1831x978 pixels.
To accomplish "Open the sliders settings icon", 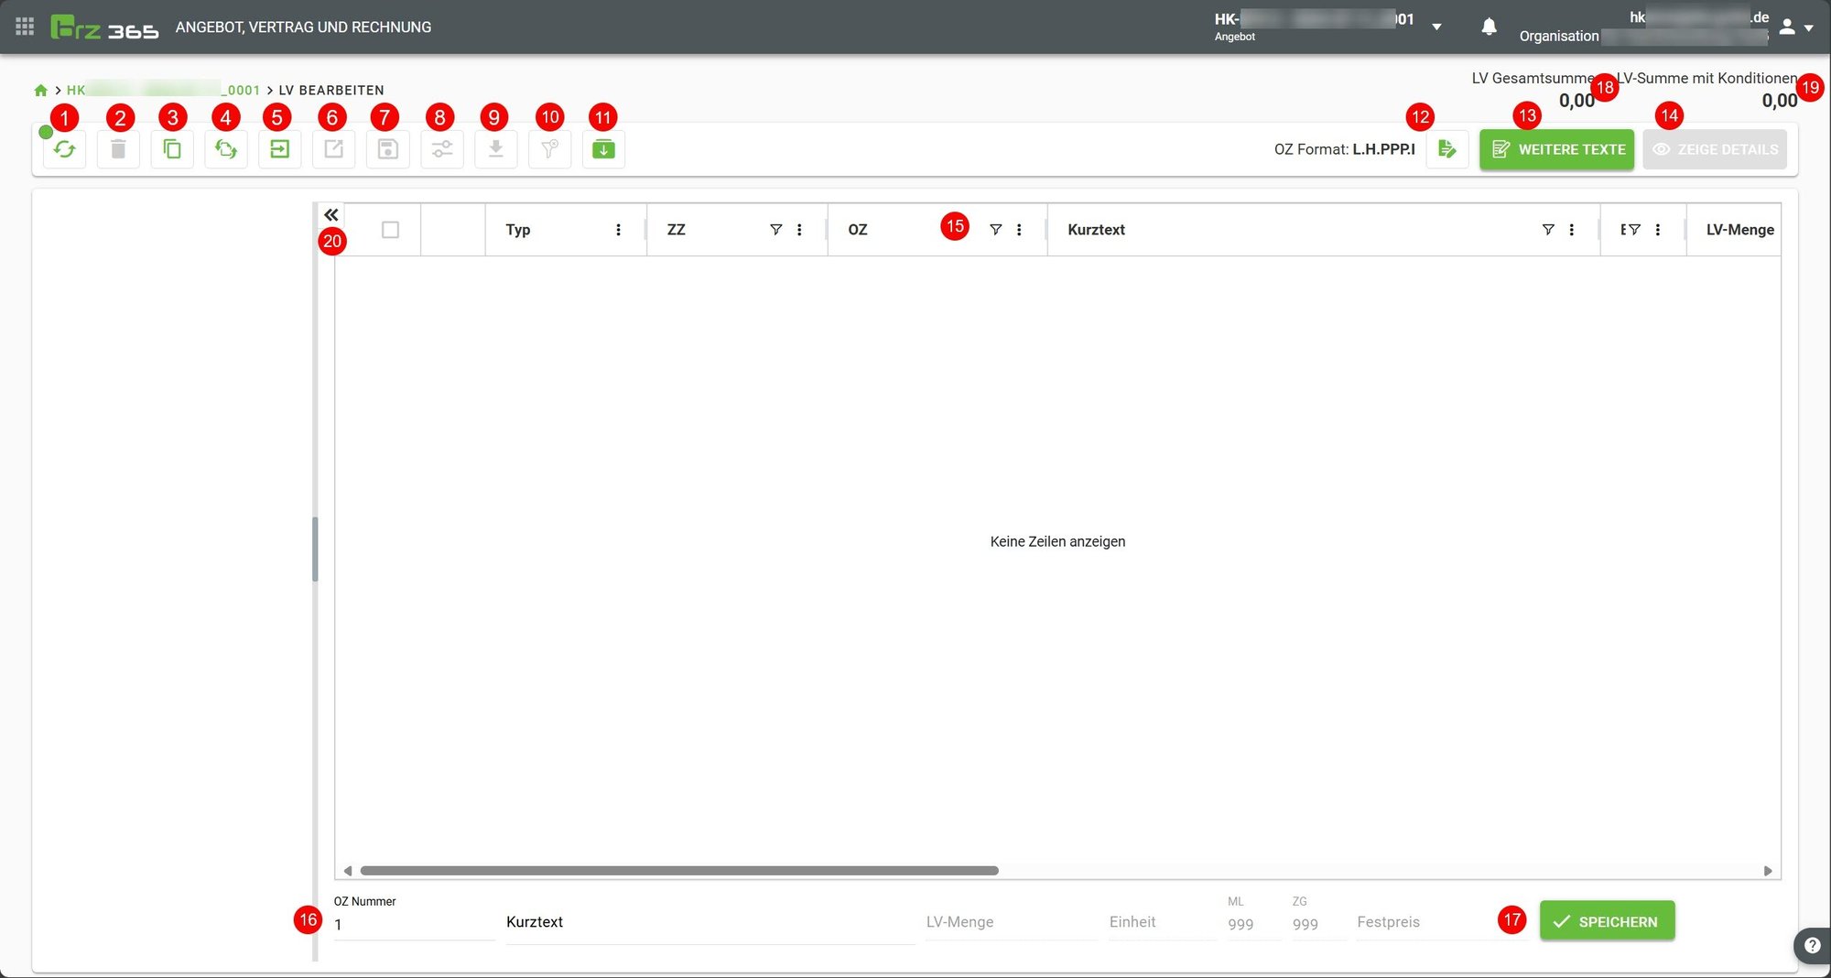I will [x=441, y=149].
